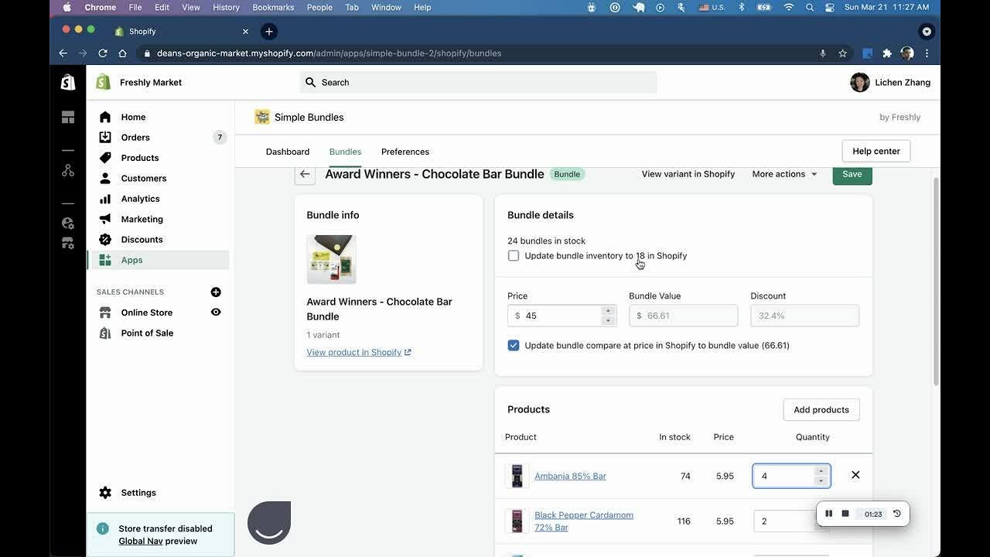Preview Online Store with eye icon
990x557 pixels.
coord(216,313)
